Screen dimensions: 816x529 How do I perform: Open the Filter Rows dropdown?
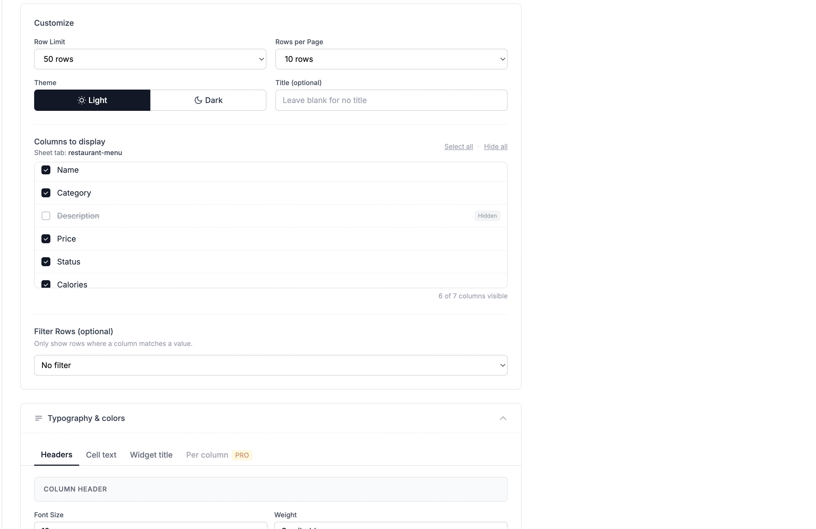click(x=271, y=366)
